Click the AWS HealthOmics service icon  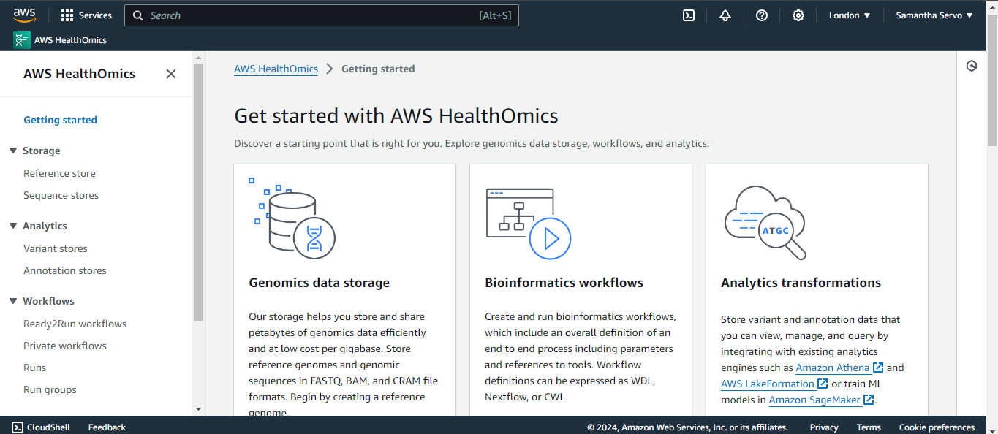(x=22, y=40)
